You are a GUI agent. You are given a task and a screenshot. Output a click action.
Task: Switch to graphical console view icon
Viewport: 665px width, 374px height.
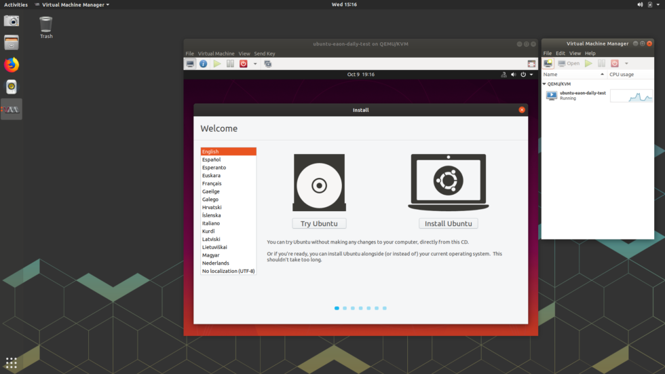190,64
